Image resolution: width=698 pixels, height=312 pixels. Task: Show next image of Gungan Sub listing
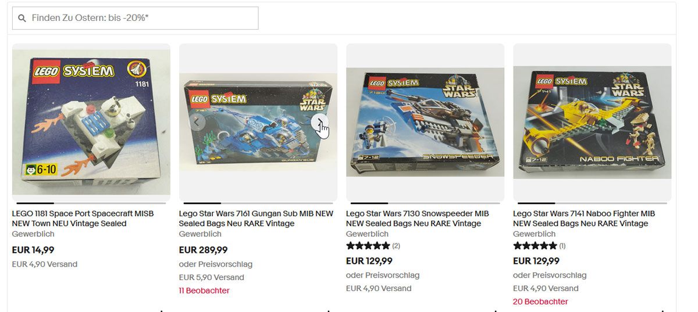[320, 122]
